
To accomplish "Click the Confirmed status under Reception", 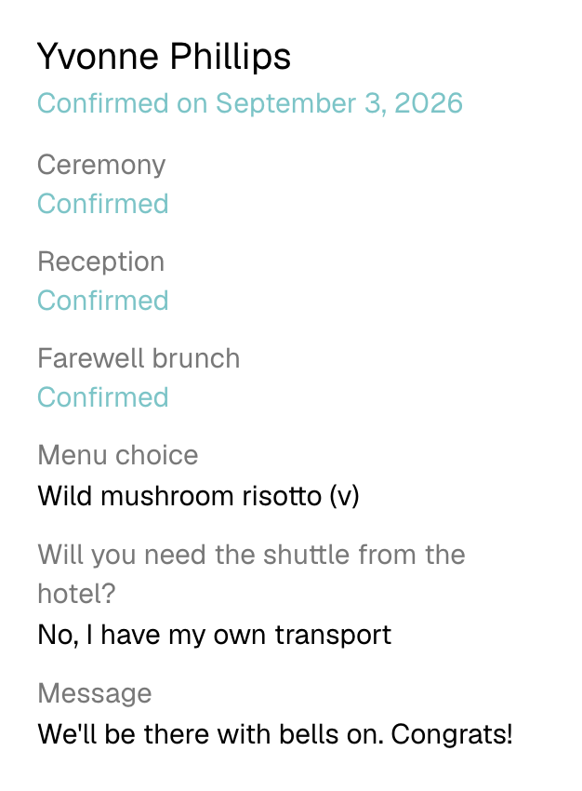I will tap(103, 301).
